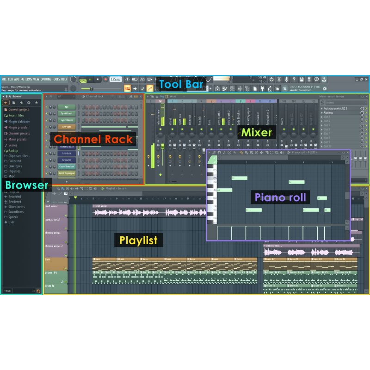Open the OPTIONS menu
The image size is (370, 370).
[46, 79]
